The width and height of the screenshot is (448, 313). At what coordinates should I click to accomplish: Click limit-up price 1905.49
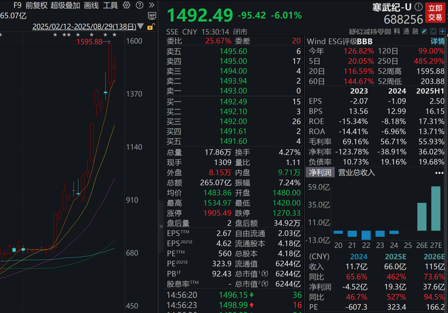click(x=217, y=213)
